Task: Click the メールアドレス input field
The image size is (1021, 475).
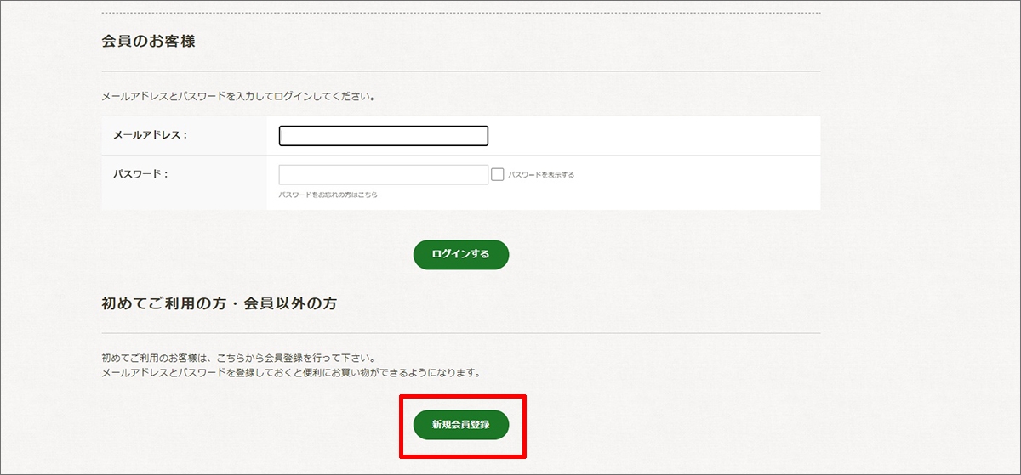Action: pos(383,136)
